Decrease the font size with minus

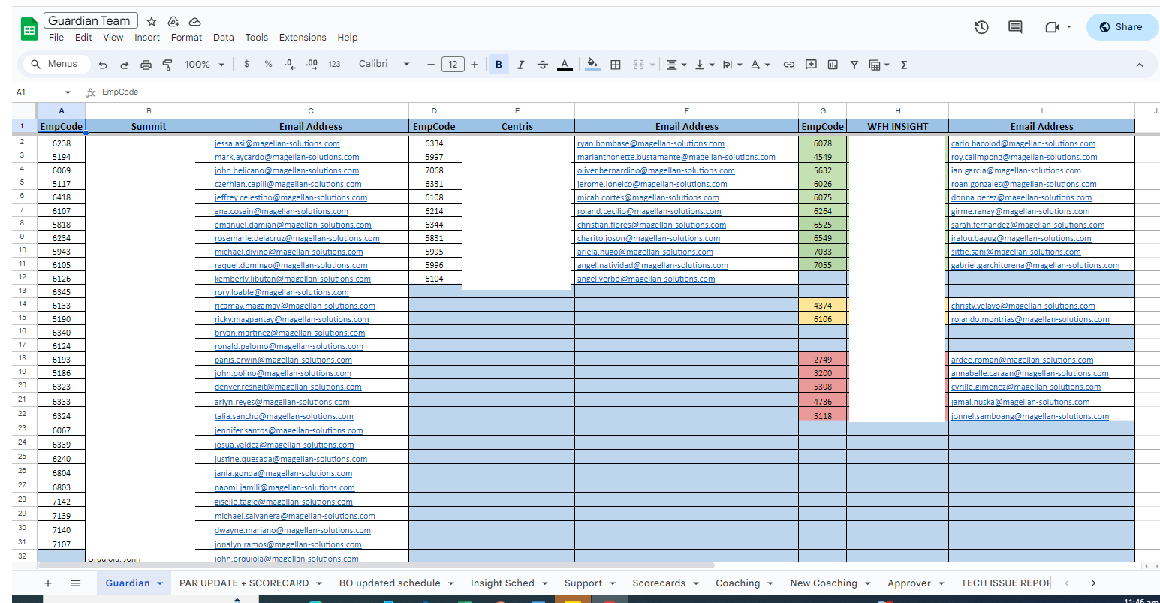click(x=431, y=65)
